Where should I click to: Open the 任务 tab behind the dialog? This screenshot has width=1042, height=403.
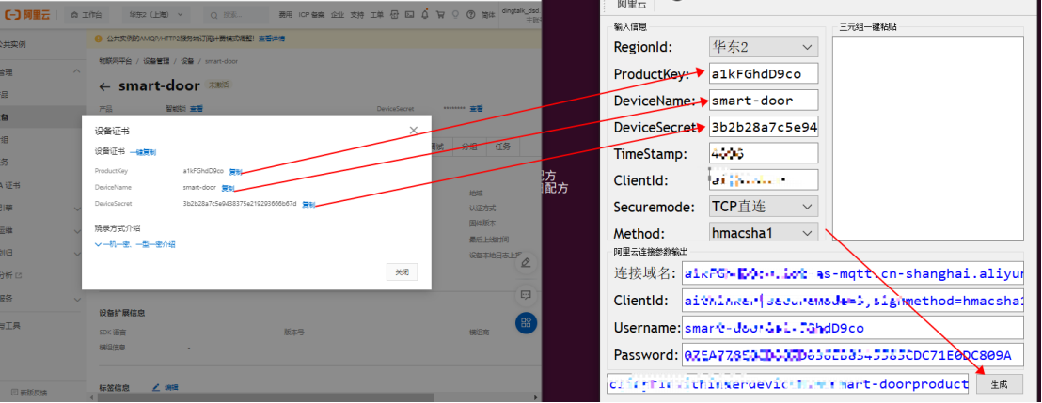503,147
